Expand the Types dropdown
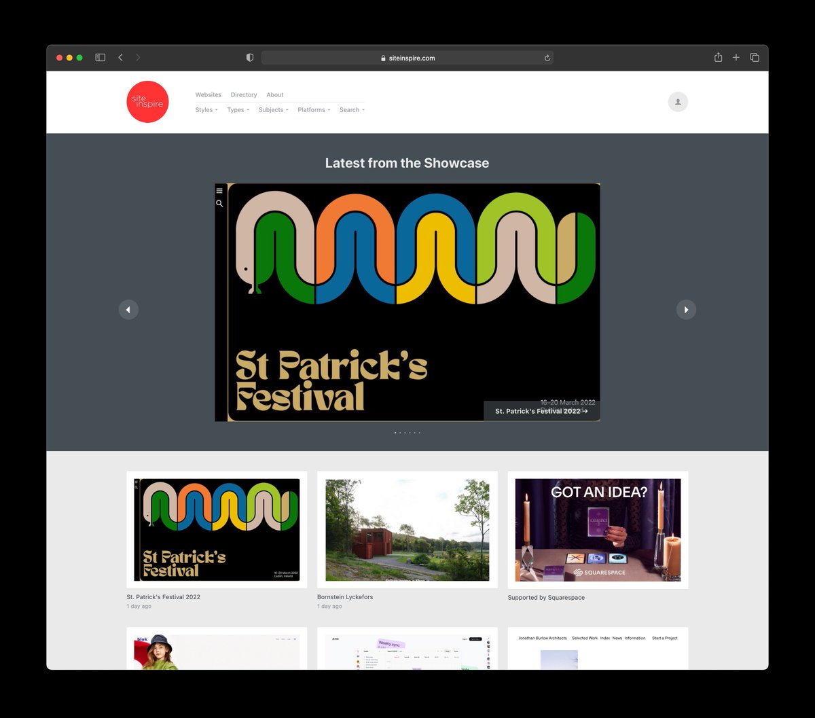The image size is (815, 718). click(238, 110)
